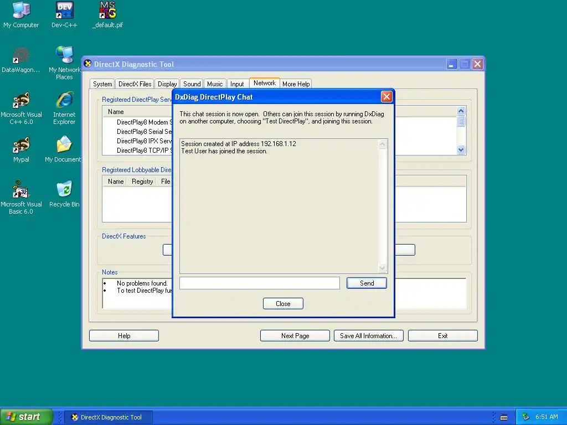Image resolution: width=567 pixels, height=425 pixels.
Task: Switch to the Sound tab
Action: [x=192, y=84]
